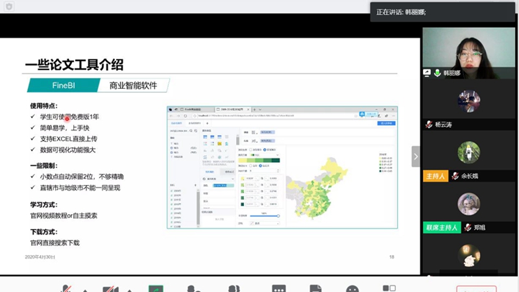Click the green share-screen toolbar icon

(x=156, y=288)
